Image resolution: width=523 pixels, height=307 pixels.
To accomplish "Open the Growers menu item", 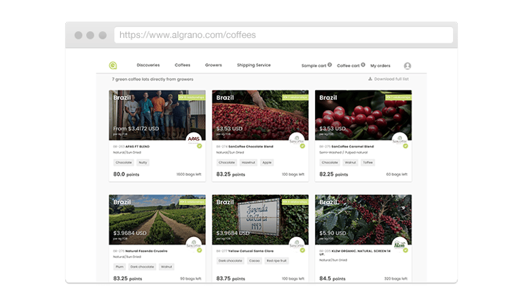I will point(213,65).
